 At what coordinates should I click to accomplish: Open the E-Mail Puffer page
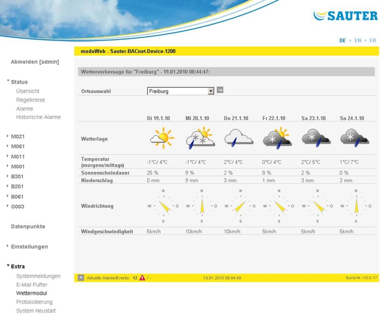pos(32,285)
